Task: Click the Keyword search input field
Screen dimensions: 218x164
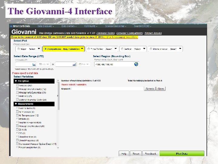Action: 107,89
